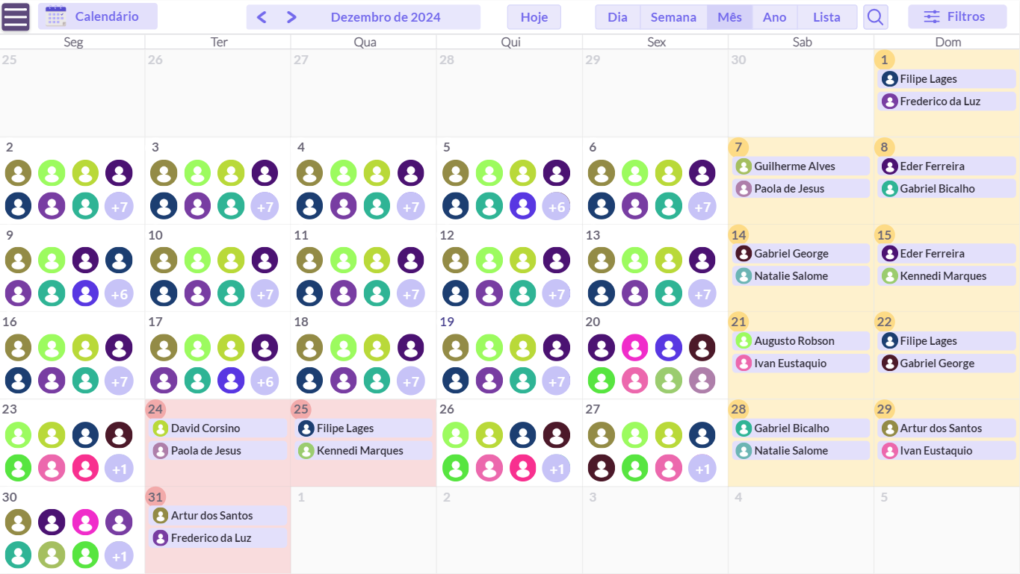Select the day number 19
Image resolution: width=1020 pixels, height=574 pixels.
[447, 322]
